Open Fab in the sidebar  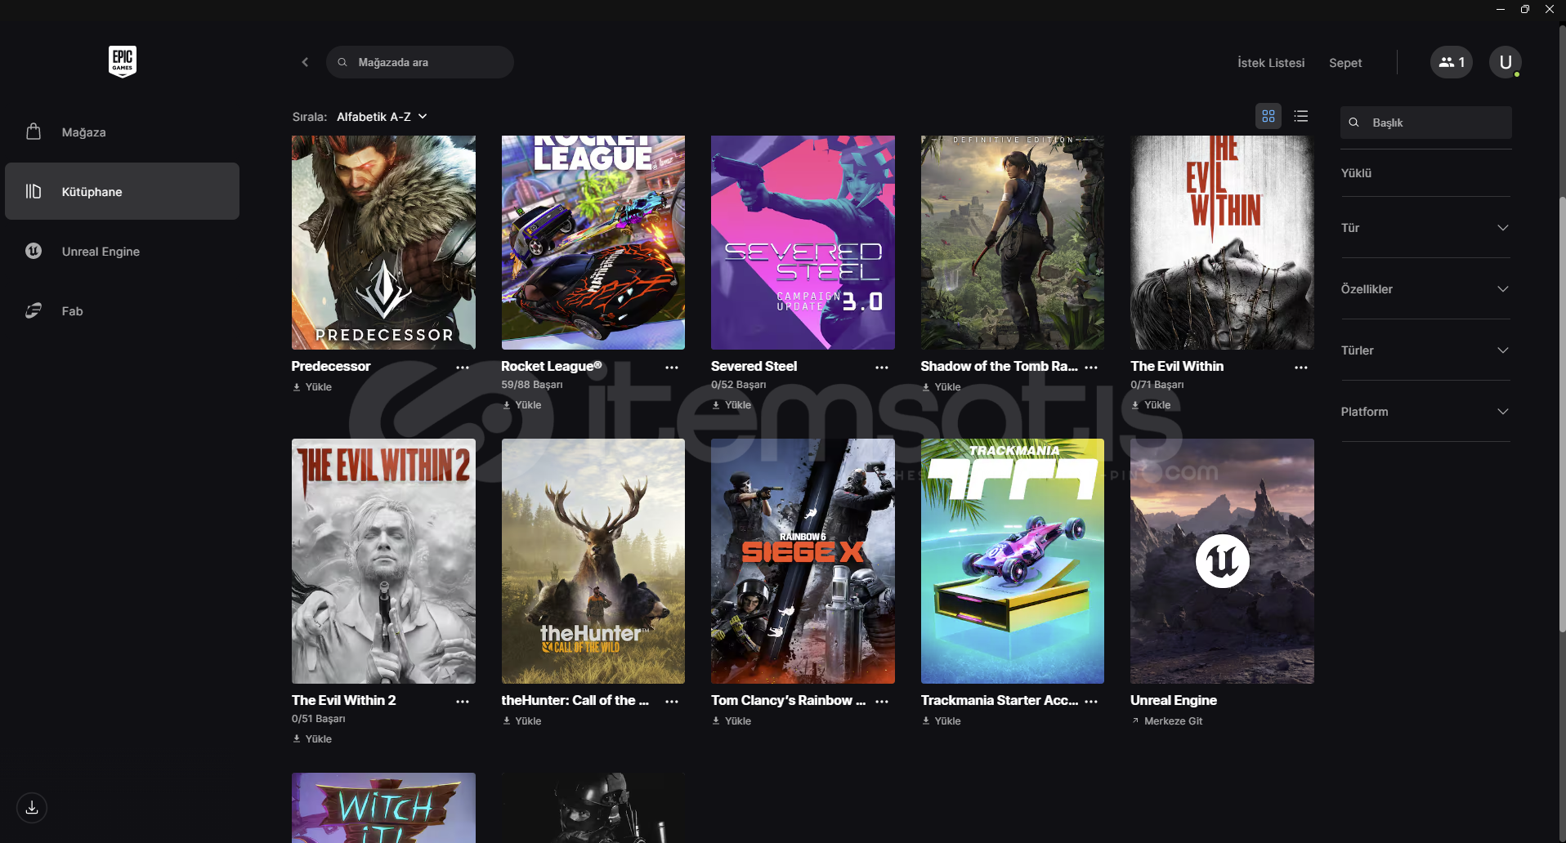coord(123,311)
